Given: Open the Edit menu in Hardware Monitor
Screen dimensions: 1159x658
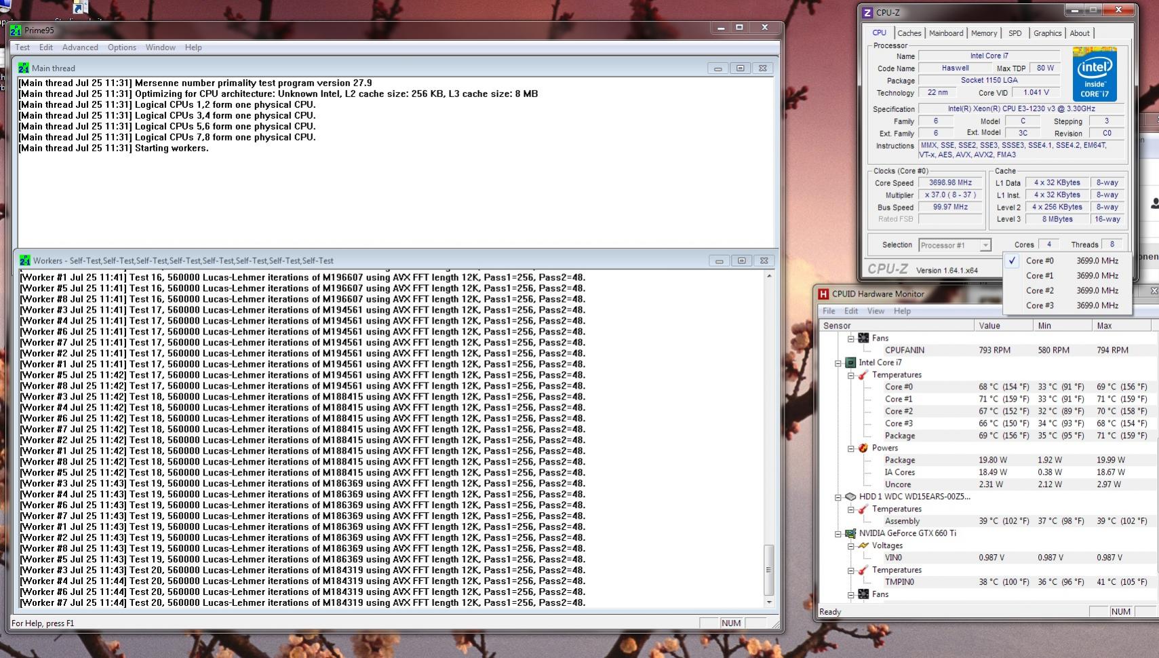Looking at the screenshot, I should point(851,311).
